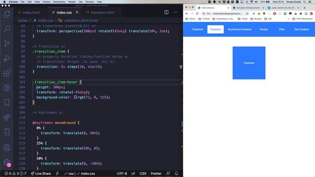Screen dimensions: 315x177
Task: Show errors and warnings in status bar
Action: [x=15, y=174]
